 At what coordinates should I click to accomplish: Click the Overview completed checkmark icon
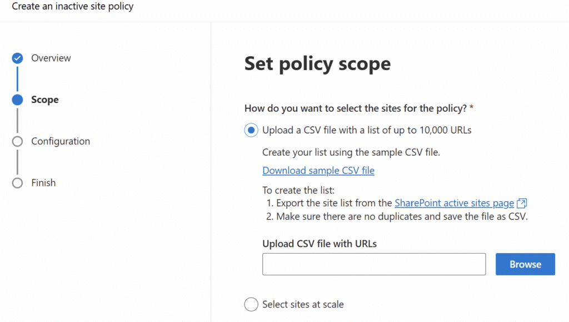[17, 58]
